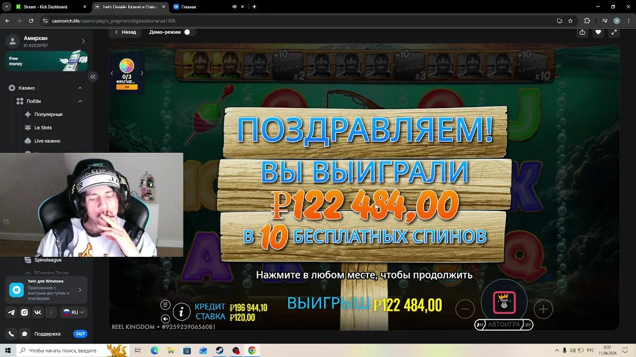Switch to the VK Главная tab
The image size is (636, 357).
[201, 7]
